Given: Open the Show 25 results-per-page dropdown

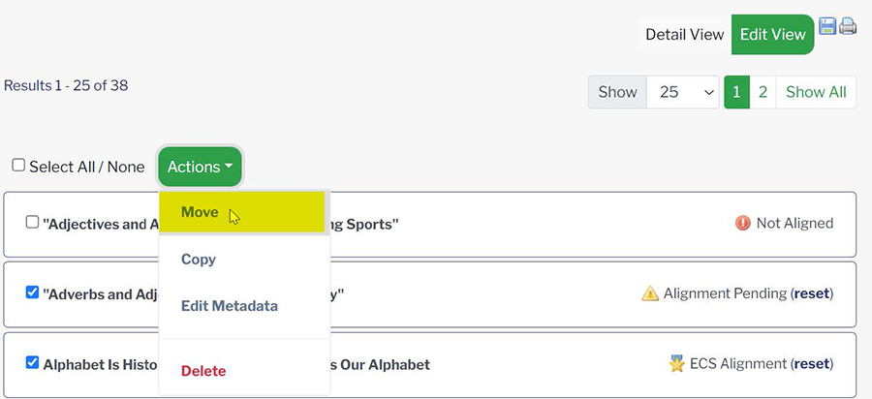Looking at the screenshot, I should (683, 92).
